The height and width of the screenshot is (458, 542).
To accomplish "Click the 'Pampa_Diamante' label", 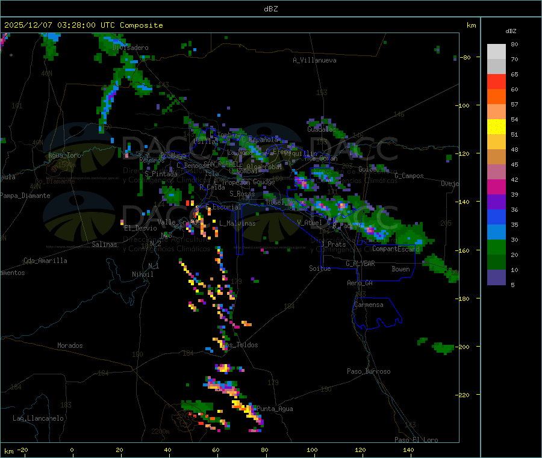I will pyautogui.click(x=25, y=196).
